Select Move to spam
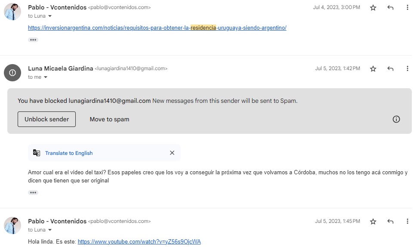The image size is (414, 247). tap(109, 119)
